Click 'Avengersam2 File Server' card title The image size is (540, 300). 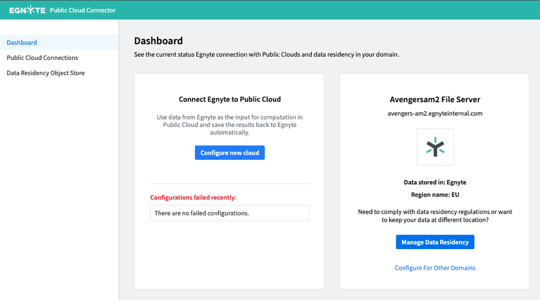click(x=435, y=99)
